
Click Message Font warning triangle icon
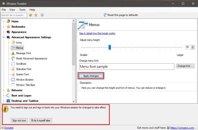[x=13, y=53]
